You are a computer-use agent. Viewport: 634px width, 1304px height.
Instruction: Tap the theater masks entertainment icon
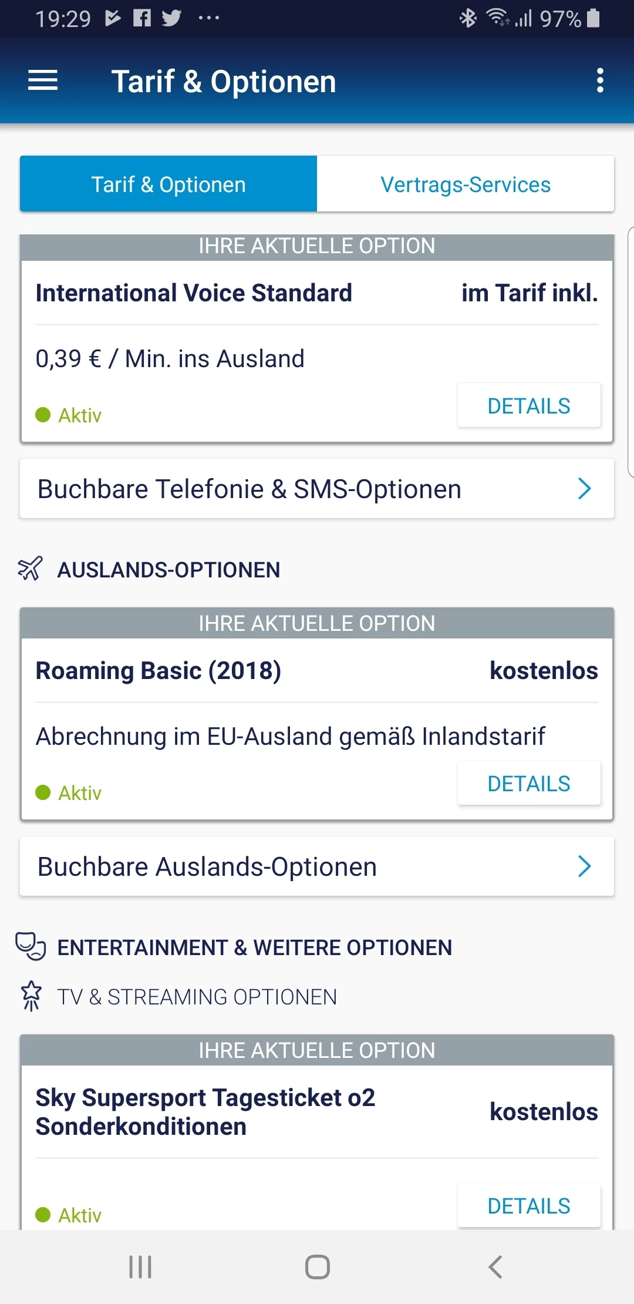pyautogui.click(x=31, y=946)
